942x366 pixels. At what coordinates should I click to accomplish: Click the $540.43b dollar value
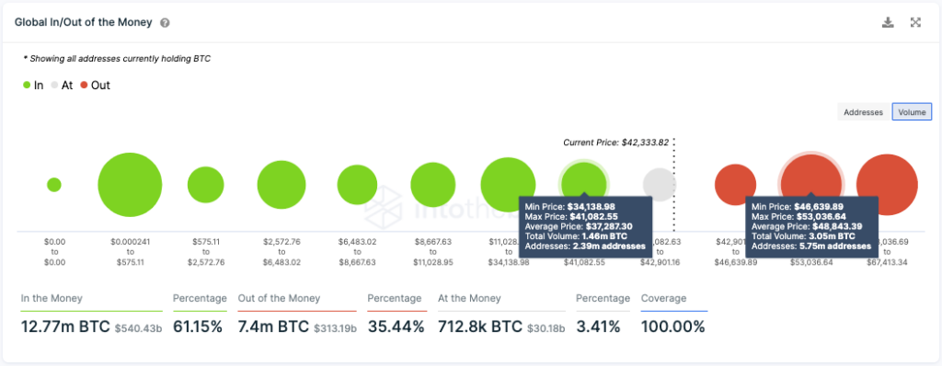click(x=138, y=328)
